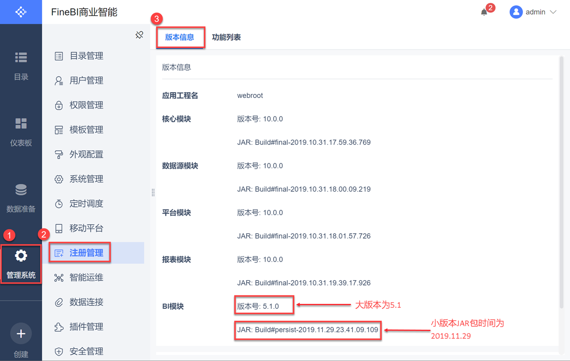Select JAR Build final-2019.10.31.18.01.57.726 text

pyautogui.click(x=304, y=236)
